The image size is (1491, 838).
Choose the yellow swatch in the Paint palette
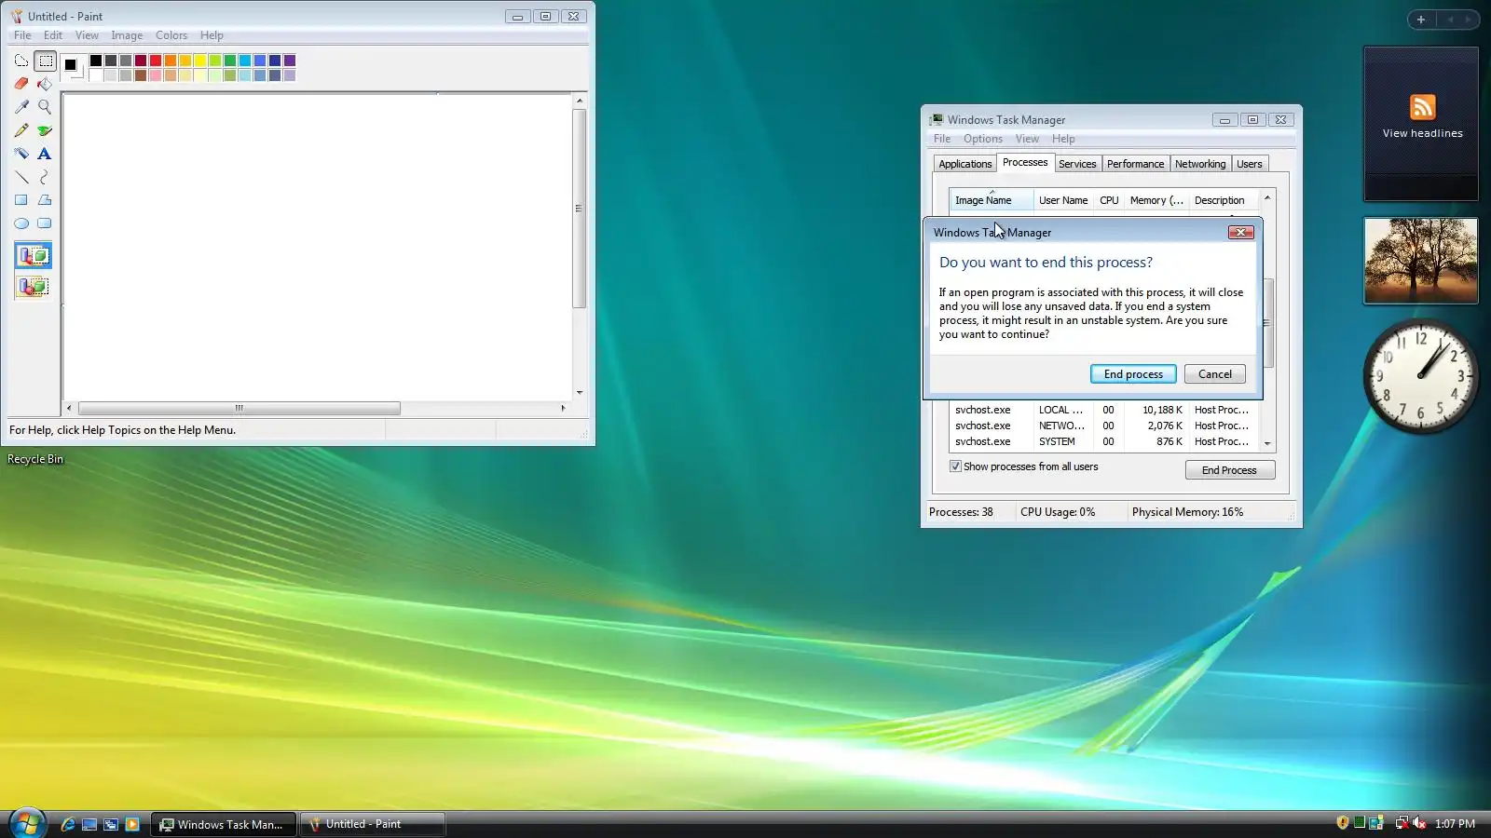(x=200, y=61)
